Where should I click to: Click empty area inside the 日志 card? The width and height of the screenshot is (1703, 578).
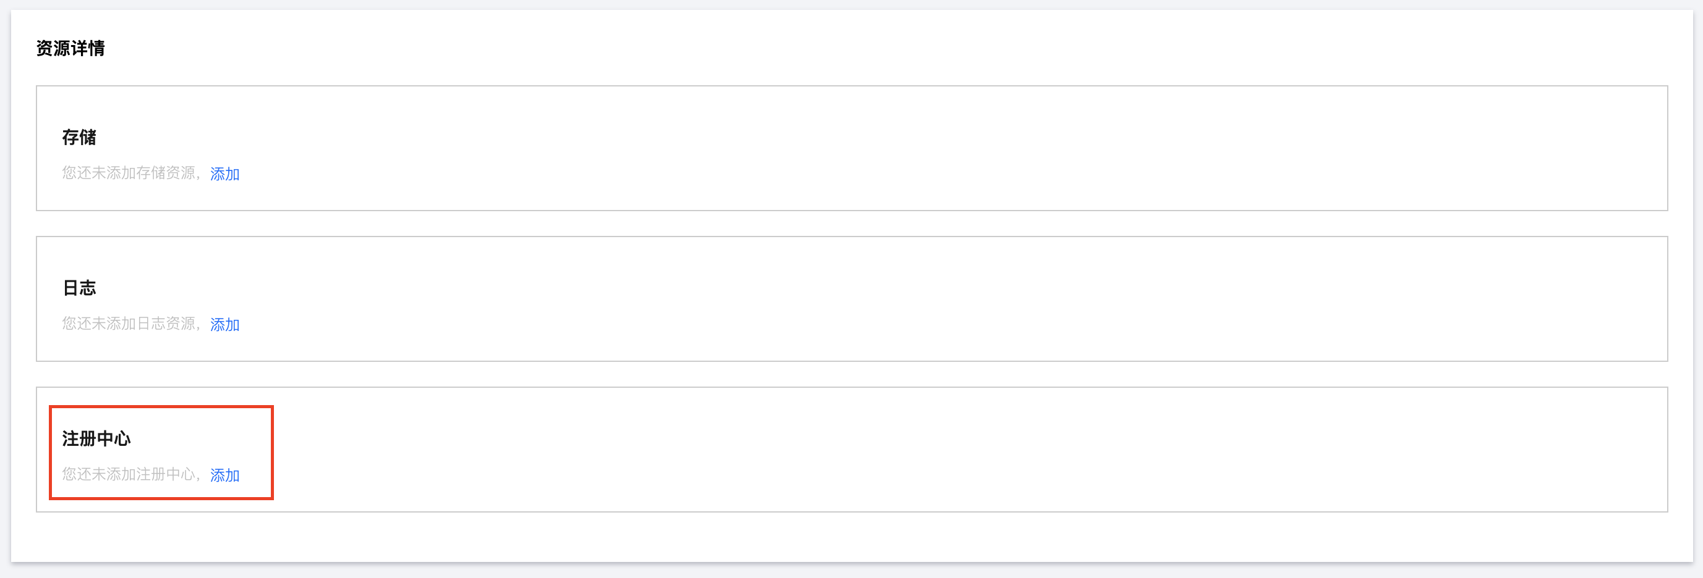[926, 299]
